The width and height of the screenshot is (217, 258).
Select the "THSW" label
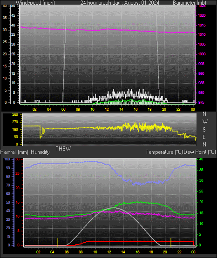(63, 149)
